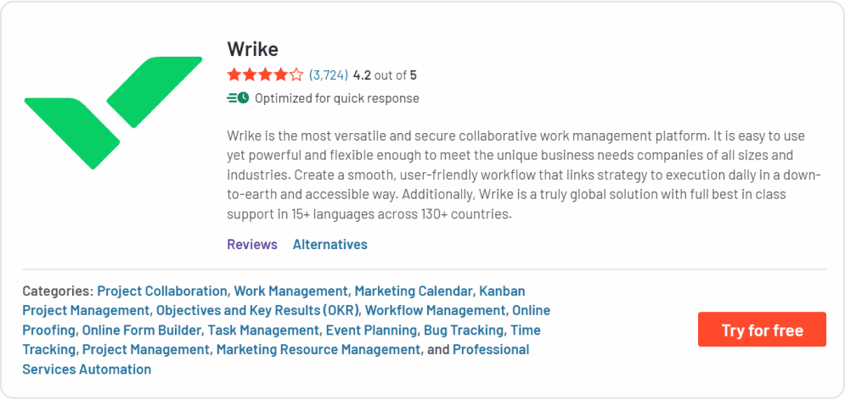The image size is (845, 399).
Task: Select Professional Services Automation category
Action: 87,369
